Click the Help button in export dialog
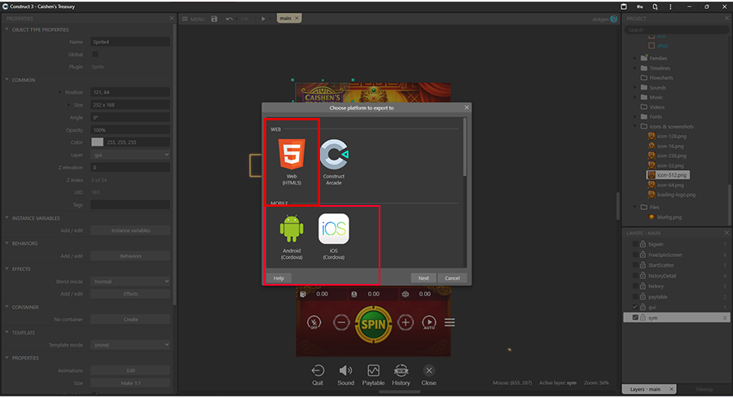Viewport: 733px width, 398px height. coord(279,278)
